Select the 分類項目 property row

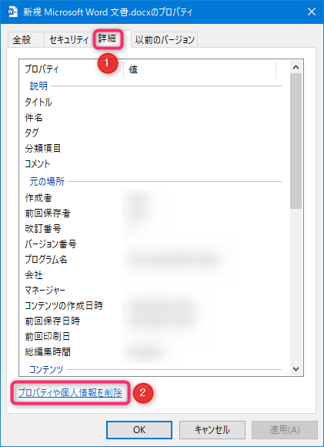coord(155,148)
